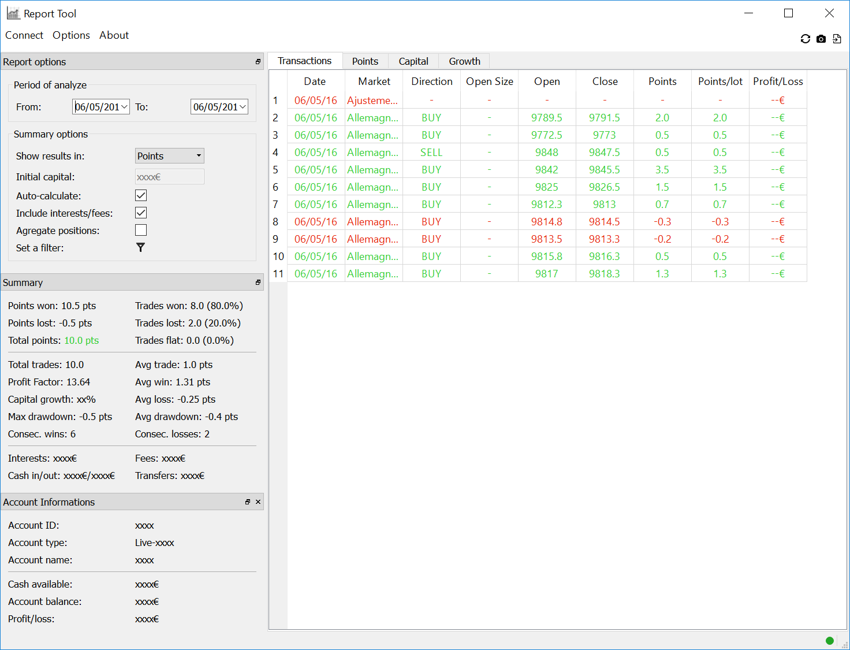850x650 pixels.
Task: Float the Summary panel with its icon
Action: [x=258, y=283]
